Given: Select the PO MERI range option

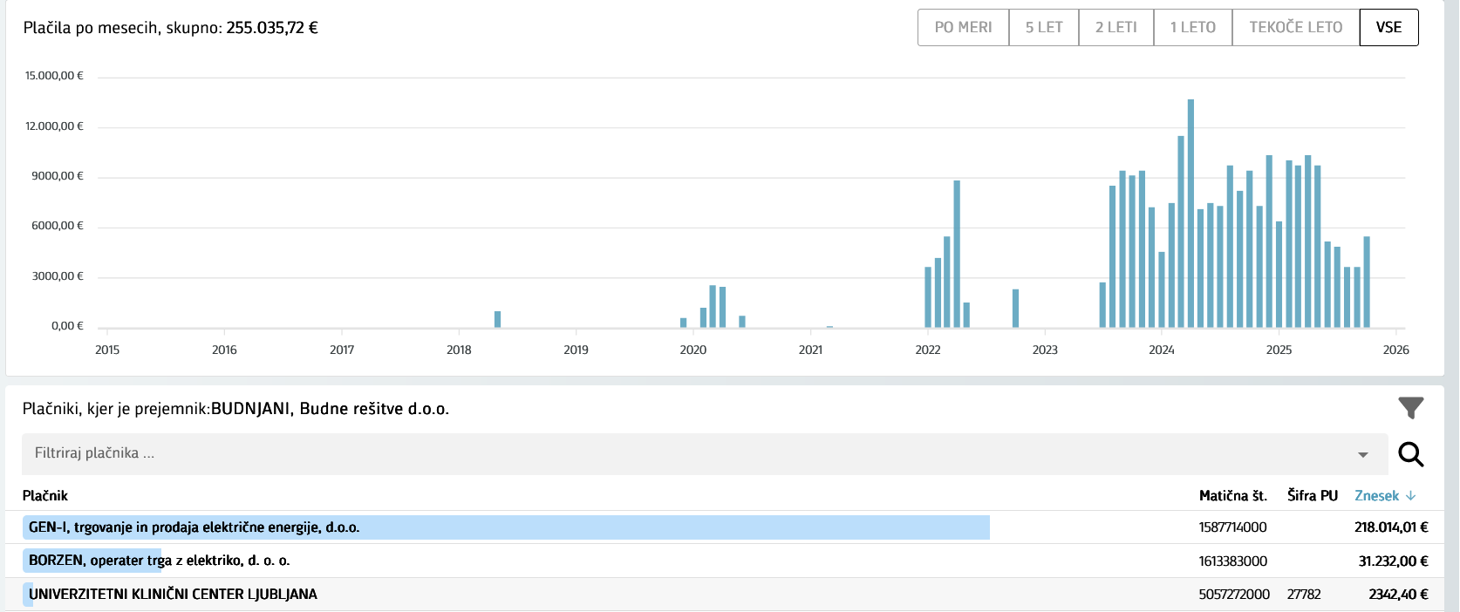Looking at the screenshot, I should tap(963, 27).
